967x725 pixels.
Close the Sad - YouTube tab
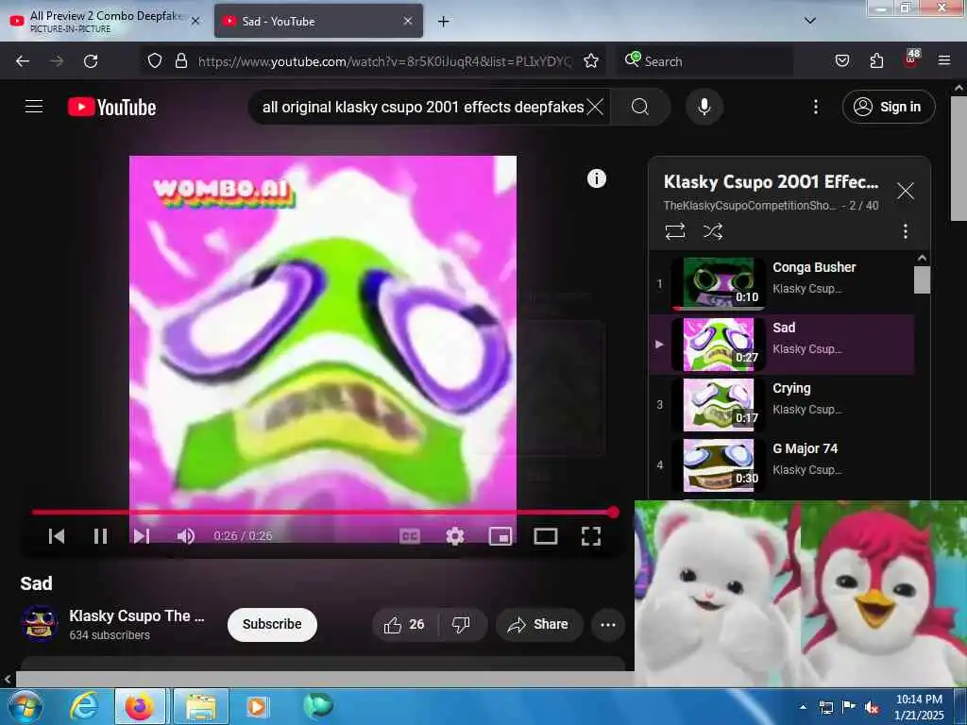click(x=408, y=21)
